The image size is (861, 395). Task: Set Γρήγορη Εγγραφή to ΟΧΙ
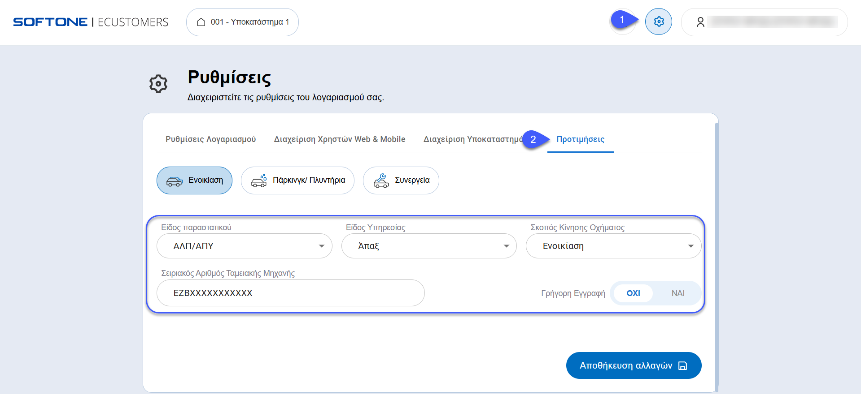(633, 293)
